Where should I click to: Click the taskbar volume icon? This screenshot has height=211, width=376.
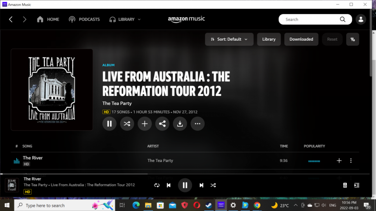(x=324, y=205)
